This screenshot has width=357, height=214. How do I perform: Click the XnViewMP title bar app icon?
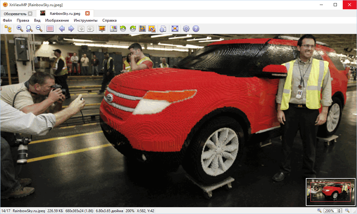pos(5,5)
